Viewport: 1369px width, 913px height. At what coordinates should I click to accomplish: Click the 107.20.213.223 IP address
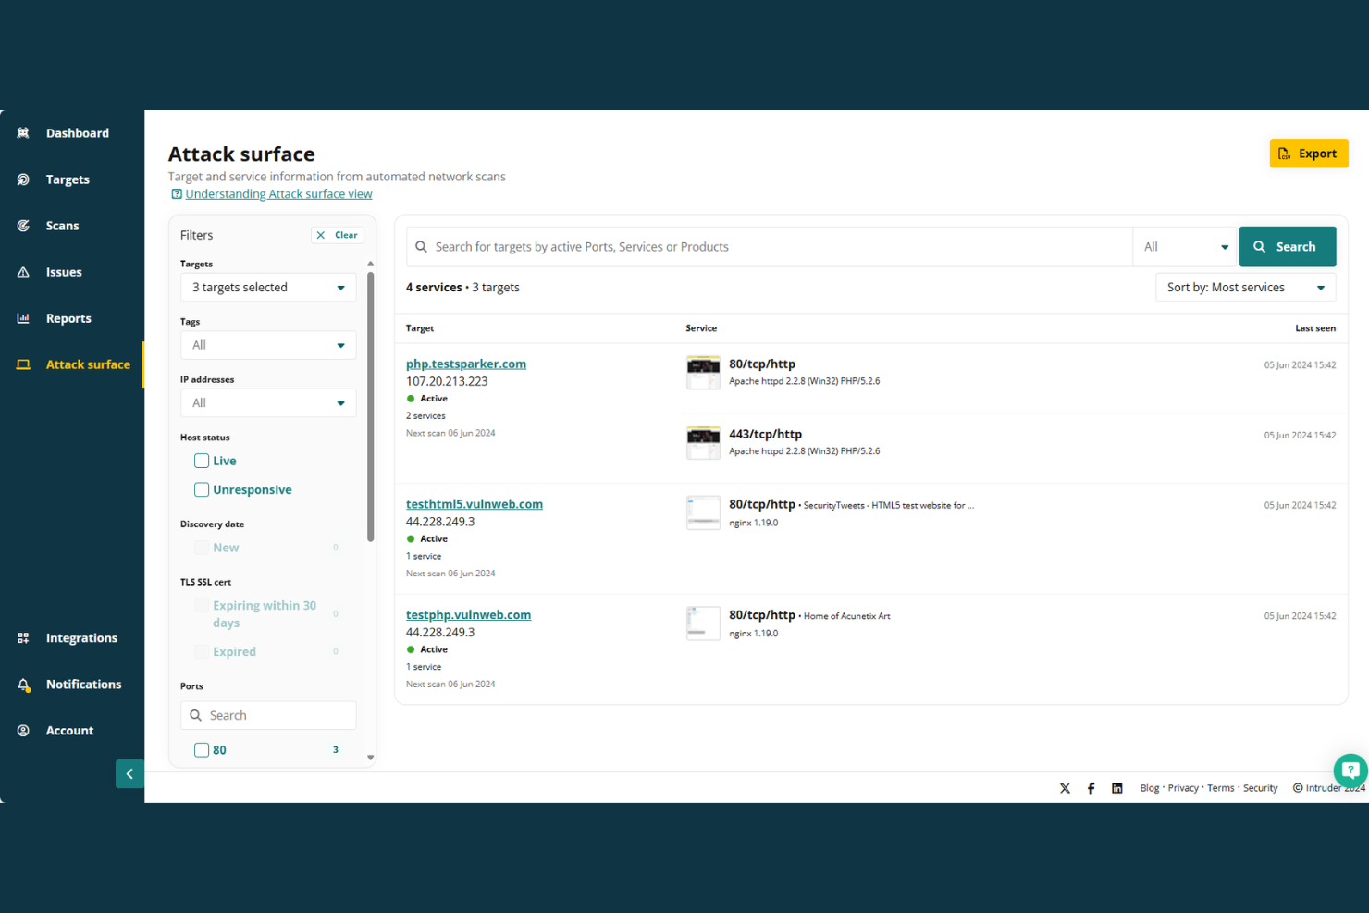click(447, 381)
